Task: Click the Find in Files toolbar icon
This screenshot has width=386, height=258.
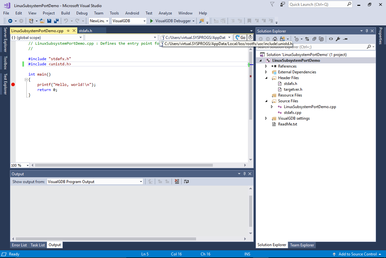Action: click(202, 21)
